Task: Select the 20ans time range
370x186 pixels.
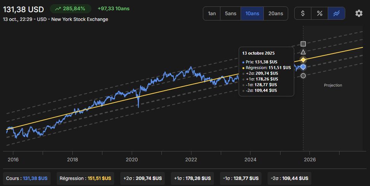Action: tap(276, 13)
